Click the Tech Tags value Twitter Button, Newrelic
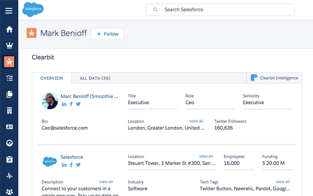The image size is (313, 196). 245,189
